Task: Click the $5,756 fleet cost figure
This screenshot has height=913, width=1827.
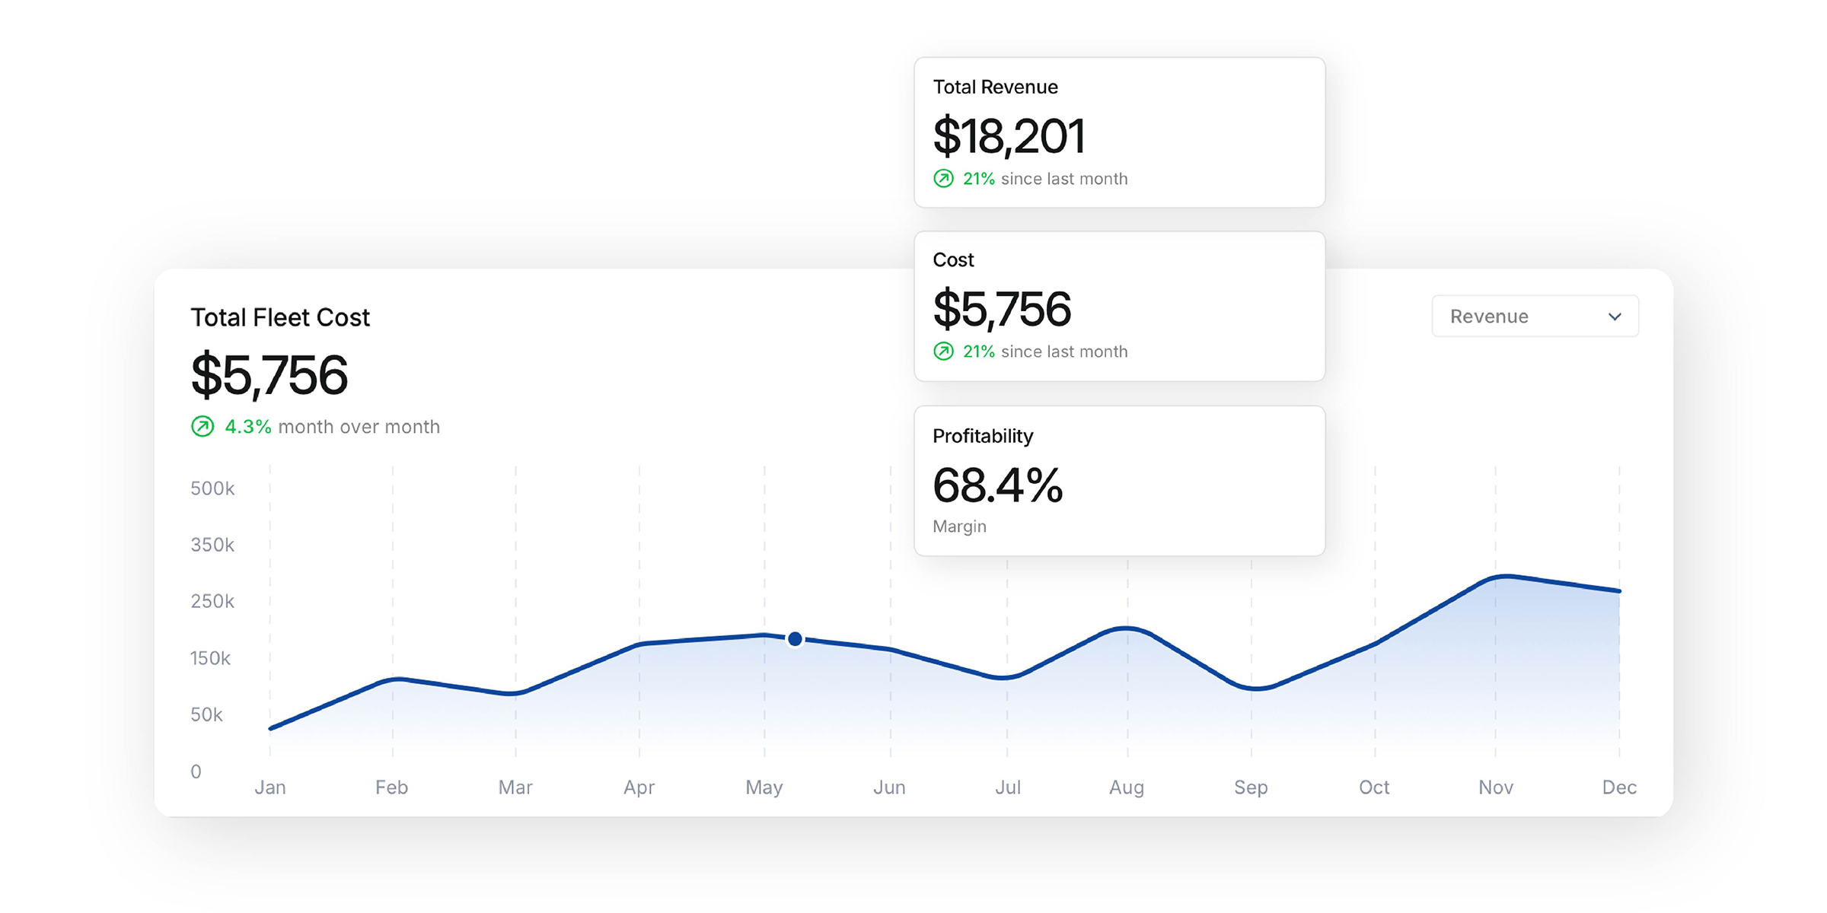Action: [269, 375]
